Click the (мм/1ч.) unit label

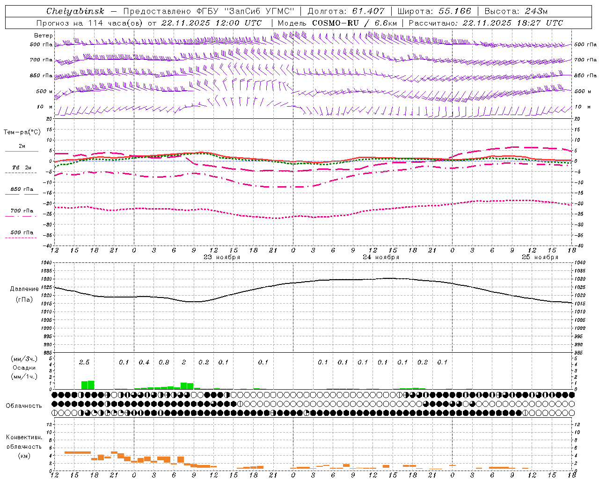(x=24, y=377)
